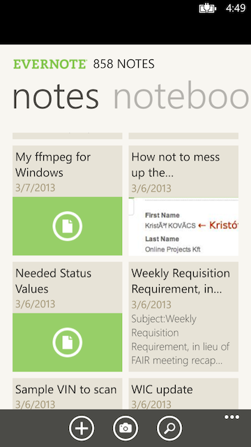Select the notes pivot tab
Viewport: 251px width, 447px height.
[56, 97]
